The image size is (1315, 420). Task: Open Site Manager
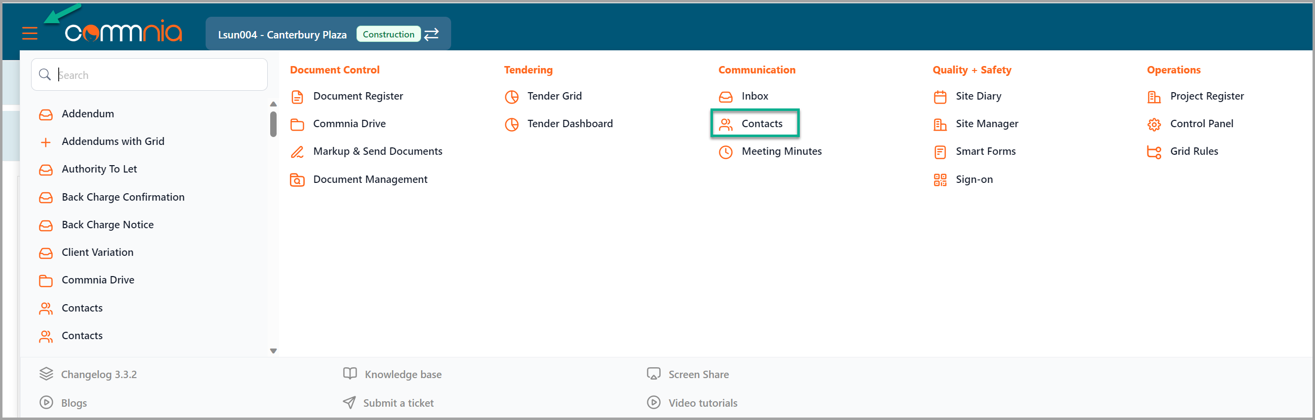[x=987, y=124]
